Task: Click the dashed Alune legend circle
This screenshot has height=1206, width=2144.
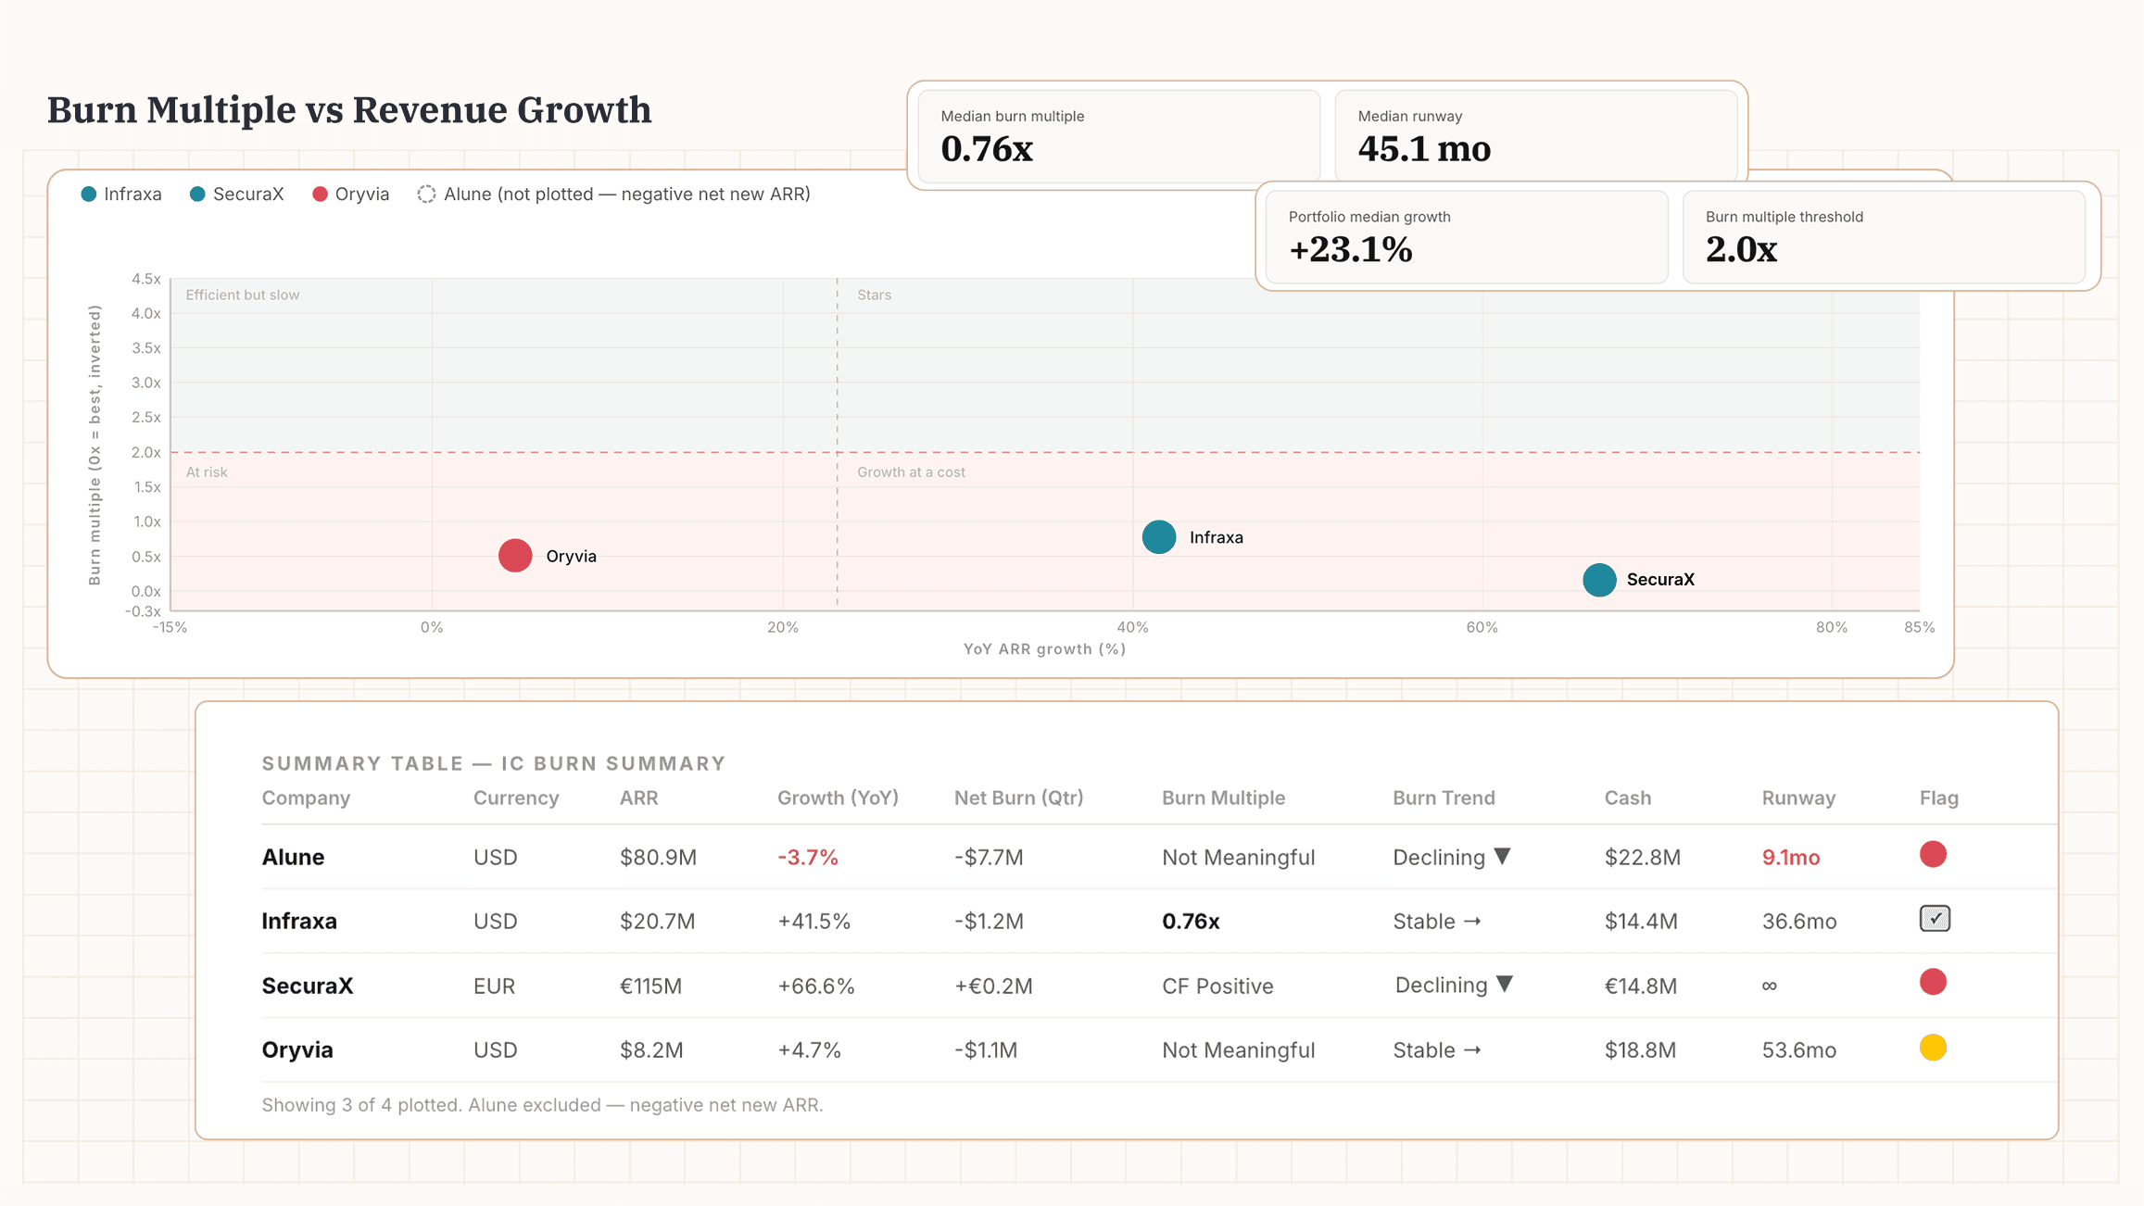Action: (x=426, y=195)
